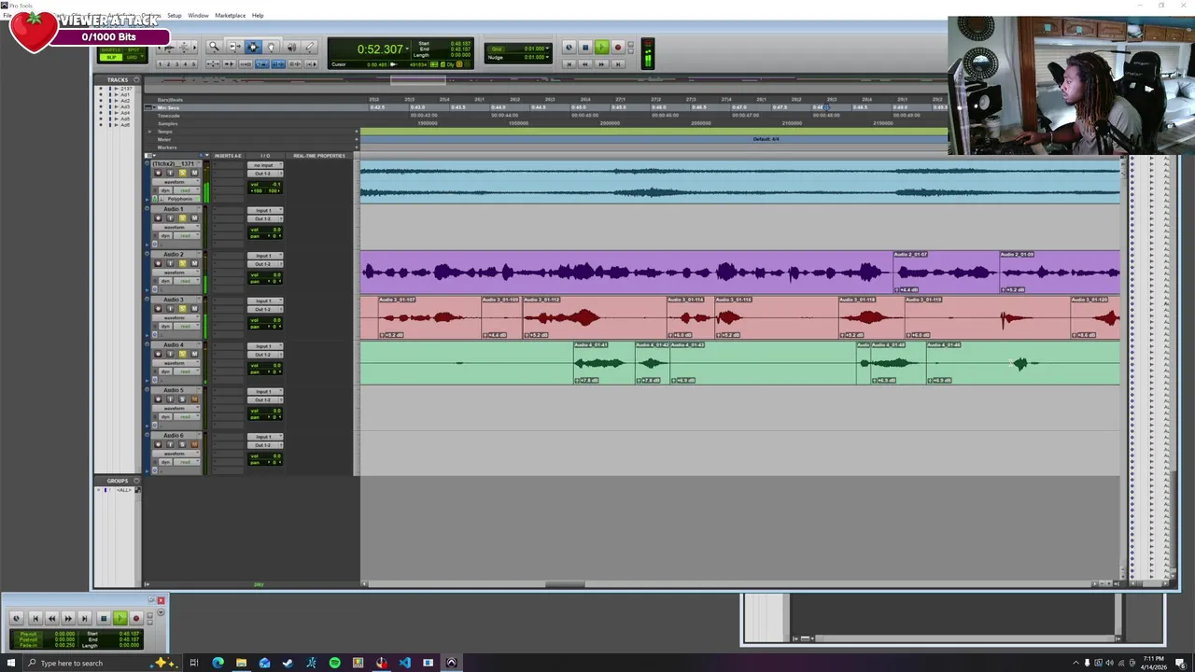Viewport: 1195px width, 672px height.
Task: Open Audio 3 Out 1-2 output selector
Action: point(265,309)
